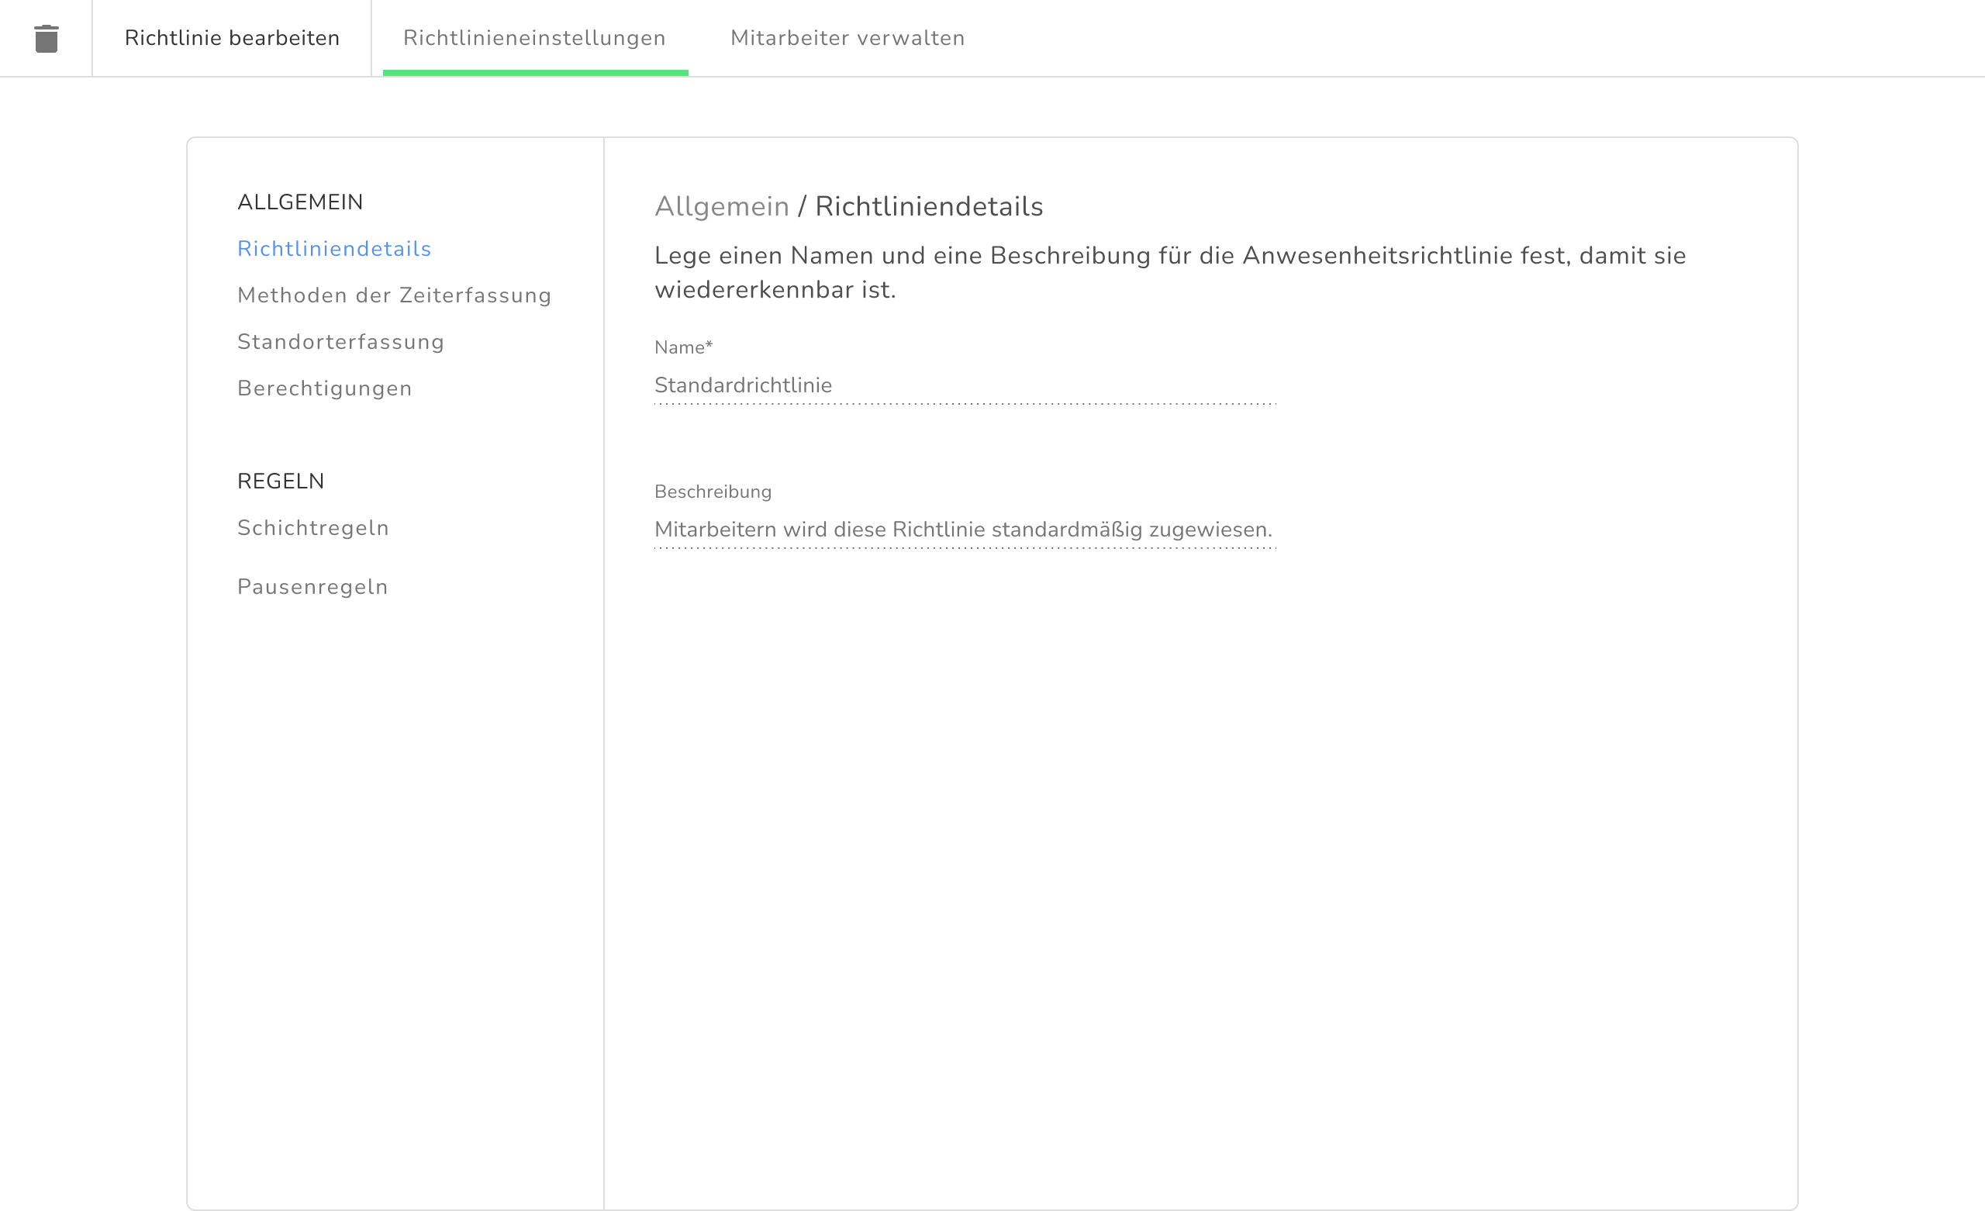Image resolution: width=1985 pixels, height=1211 pixels.
Task: Click into the Beschreibung text field
Action: pos(964,530)
